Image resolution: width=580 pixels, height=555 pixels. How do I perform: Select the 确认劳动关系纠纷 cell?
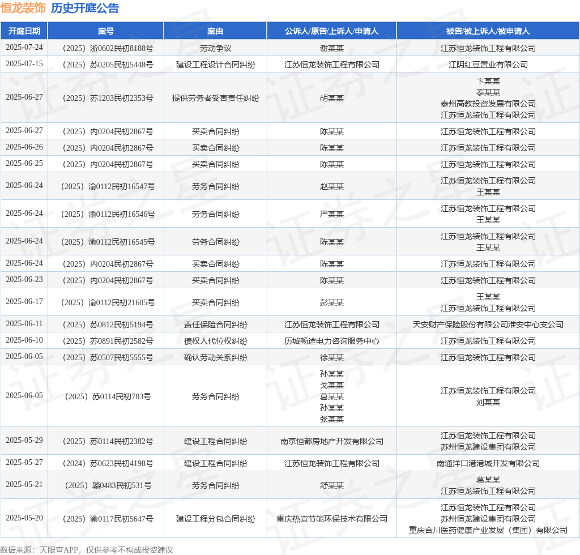point(215,357)
